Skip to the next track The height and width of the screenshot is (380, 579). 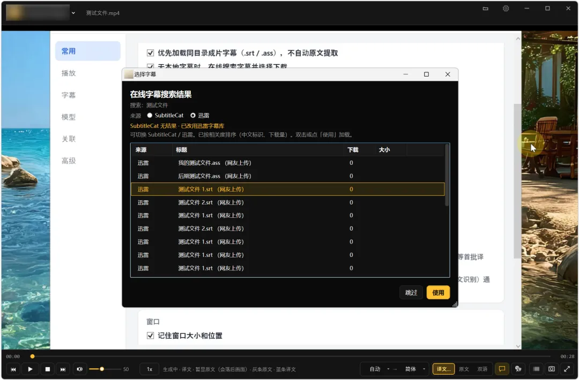63,369
